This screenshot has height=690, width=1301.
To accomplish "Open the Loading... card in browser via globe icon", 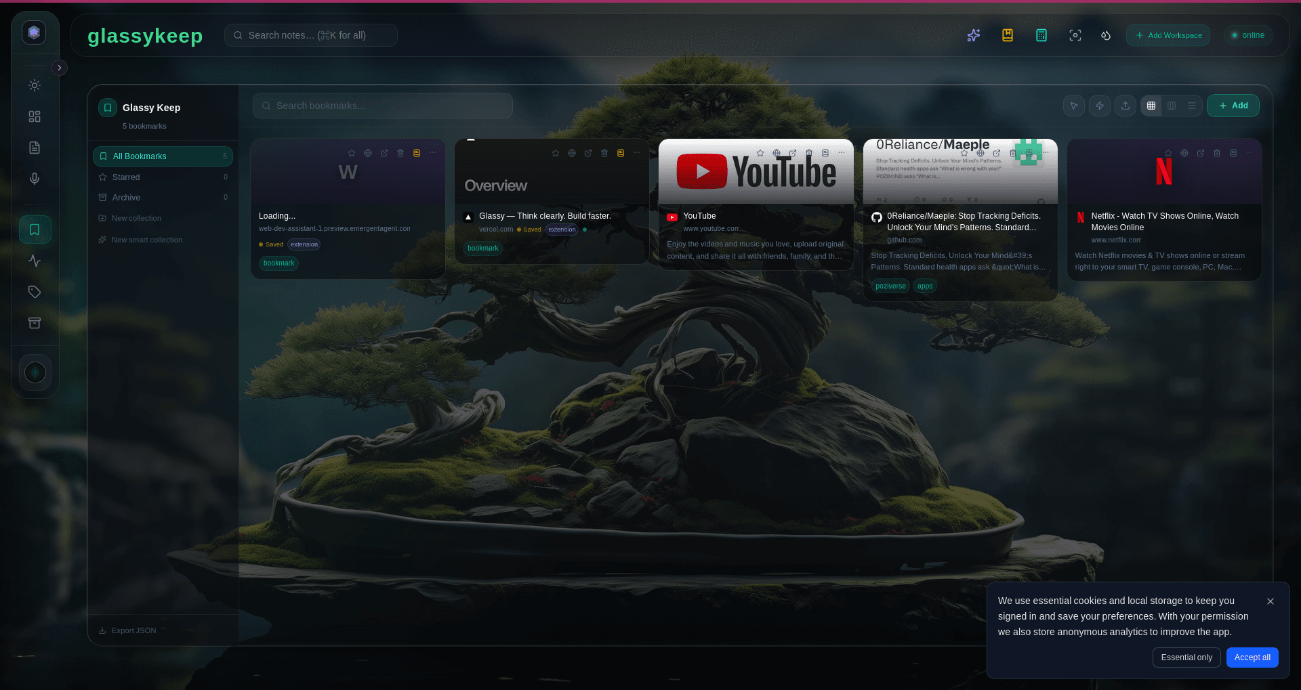I will tap(368, 153).
